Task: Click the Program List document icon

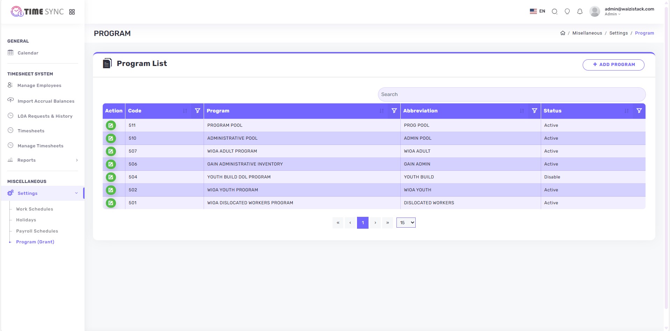Action: tap(107, 63)
